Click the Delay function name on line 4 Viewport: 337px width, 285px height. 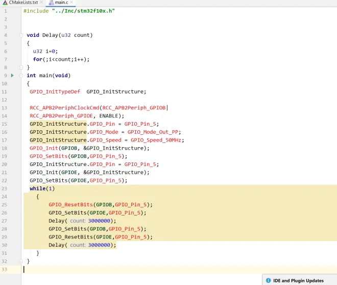click(50, 35)
